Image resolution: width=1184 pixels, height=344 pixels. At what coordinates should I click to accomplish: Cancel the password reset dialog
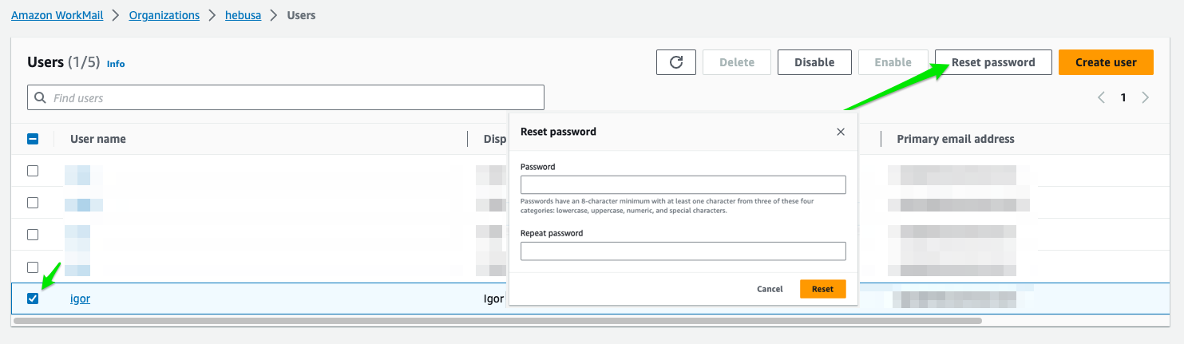(770, 289)
